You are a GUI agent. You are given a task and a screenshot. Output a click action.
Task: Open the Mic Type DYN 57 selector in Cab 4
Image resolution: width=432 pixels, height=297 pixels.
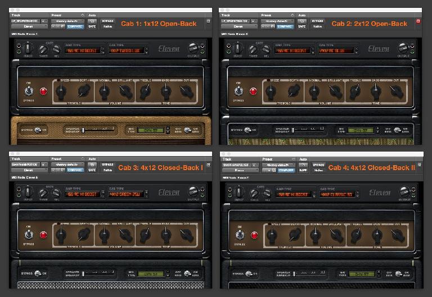[x=362, y=274]
